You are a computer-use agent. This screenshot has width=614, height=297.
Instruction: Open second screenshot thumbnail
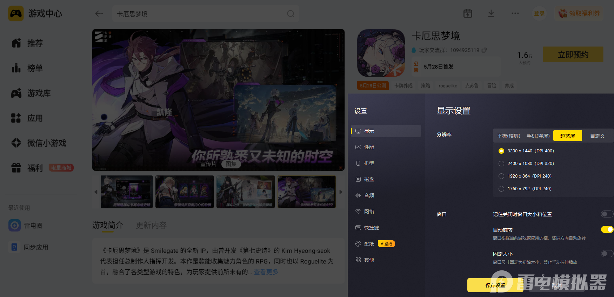point(185,192)
